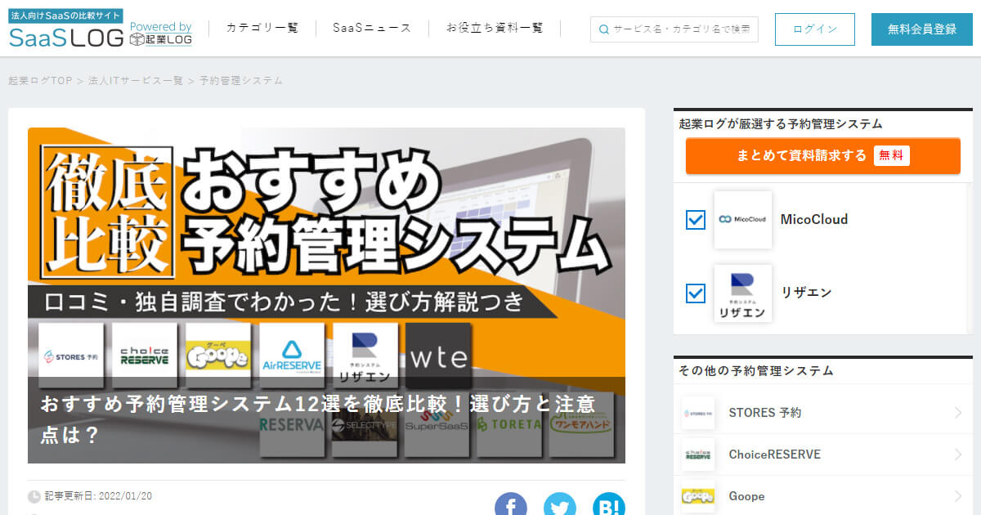This screenshot has height=515, width=981.
Task: Share article via Twitter icon
Action: coord(560,506)
